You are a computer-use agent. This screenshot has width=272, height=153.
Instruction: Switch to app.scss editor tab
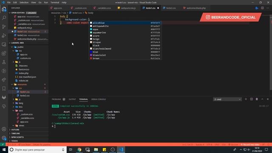coord(58,8)
